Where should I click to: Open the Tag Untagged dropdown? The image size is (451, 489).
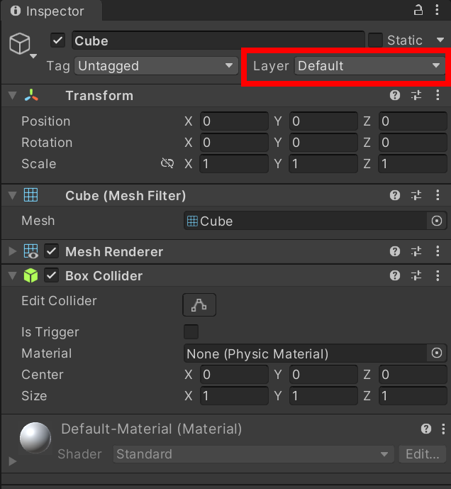tap(156, 66)
